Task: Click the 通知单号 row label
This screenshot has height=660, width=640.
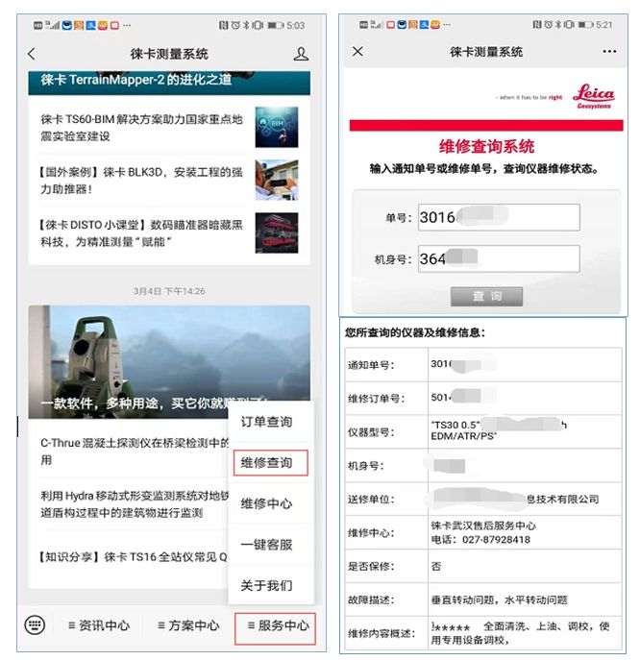Action: 371,365
